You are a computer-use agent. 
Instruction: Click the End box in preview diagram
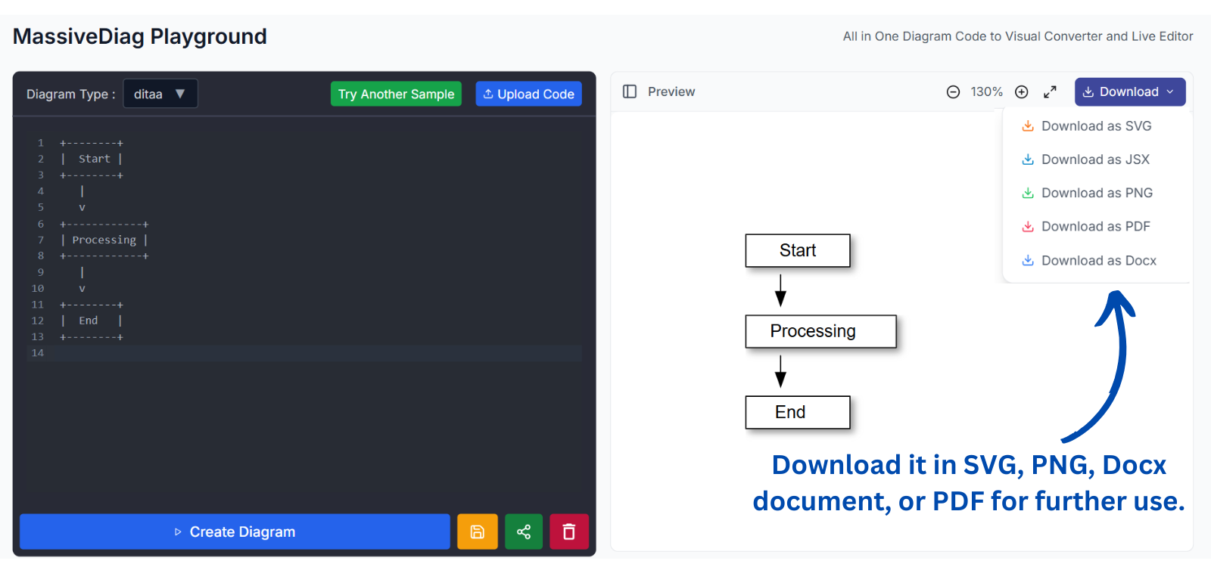click(x=798, y=412)
